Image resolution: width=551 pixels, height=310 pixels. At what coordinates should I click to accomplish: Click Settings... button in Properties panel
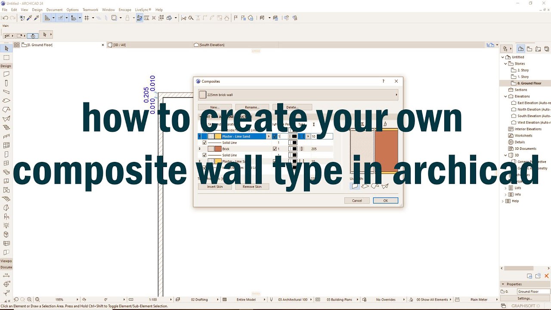(x=525, y=298)
